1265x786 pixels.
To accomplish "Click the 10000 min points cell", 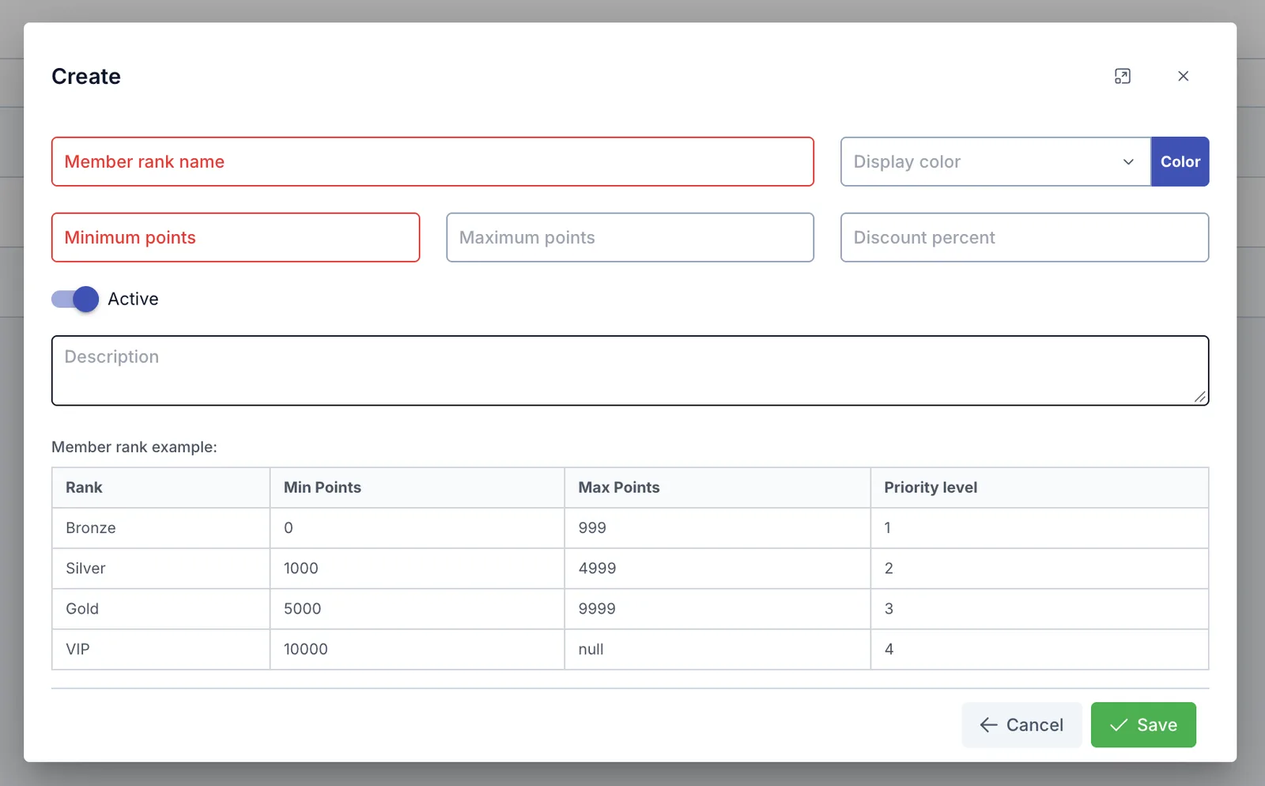I will (x=417, y=649).
